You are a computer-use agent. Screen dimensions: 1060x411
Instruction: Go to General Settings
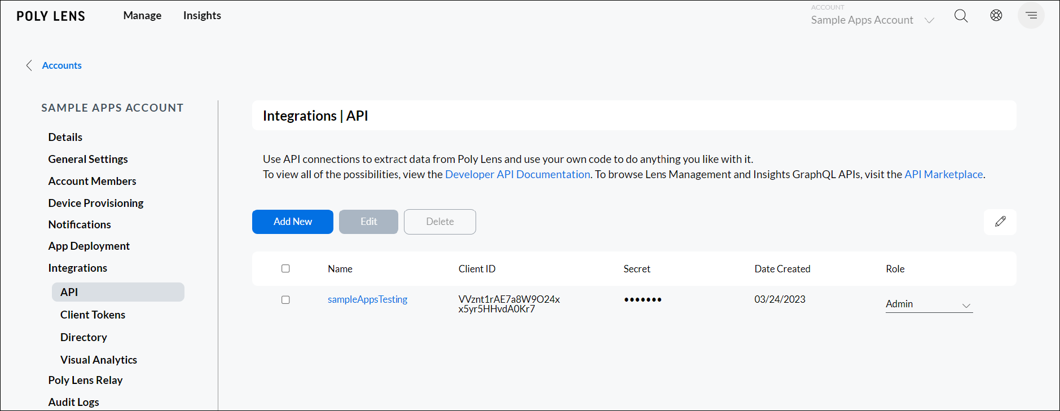[x=88, y=159]
